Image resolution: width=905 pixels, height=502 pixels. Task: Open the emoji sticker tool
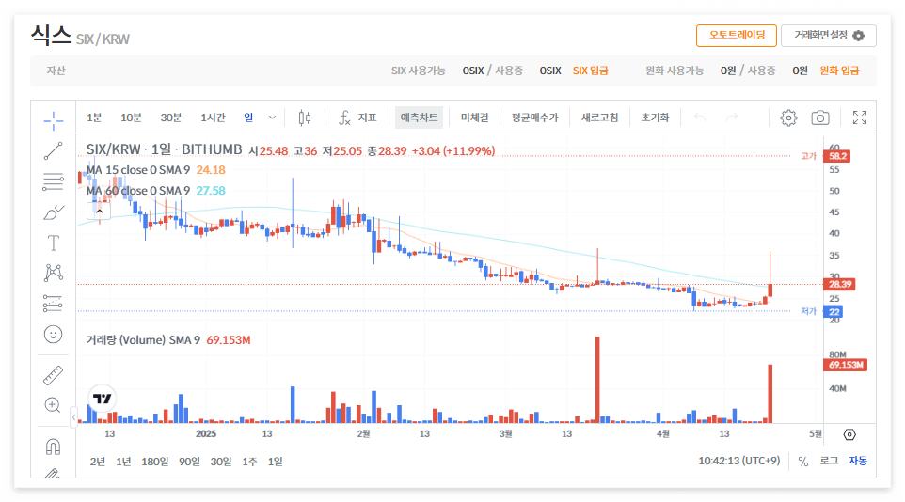53,334
